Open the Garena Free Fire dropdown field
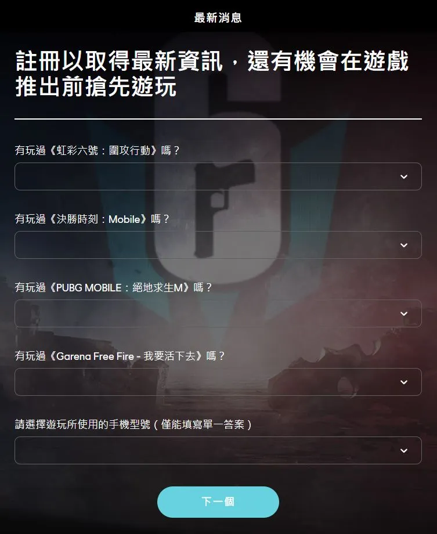 pos(218,382)
